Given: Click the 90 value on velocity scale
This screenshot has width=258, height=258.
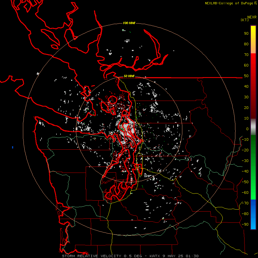Looking at the screenshot, I should tap(246, 34).
